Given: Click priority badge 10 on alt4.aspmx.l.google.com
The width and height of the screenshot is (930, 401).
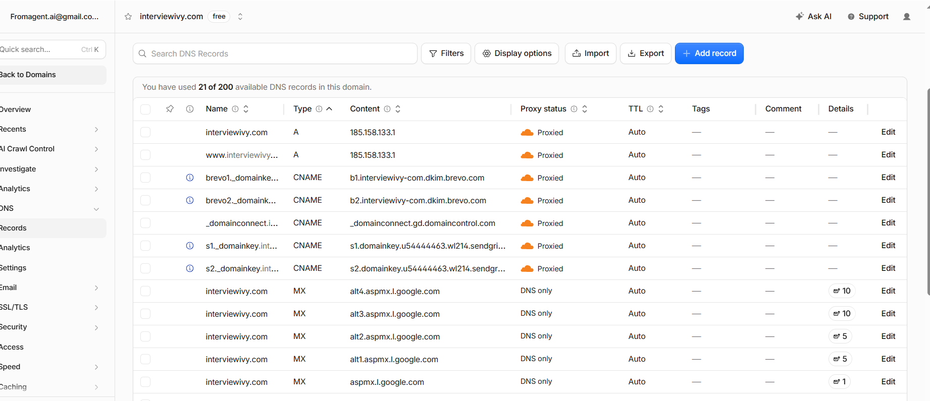Looking at the screenshot, I should pos(842,291).
